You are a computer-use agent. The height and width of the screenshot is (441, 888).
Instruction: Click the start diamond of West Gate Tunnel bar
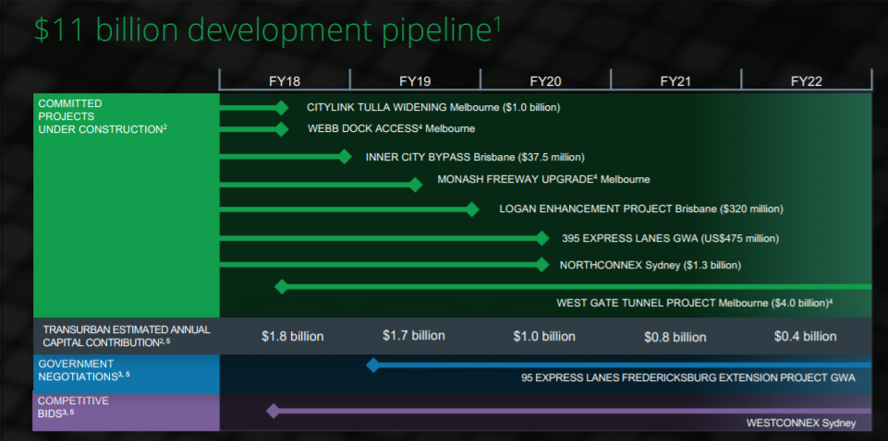[x=282, y=287]
